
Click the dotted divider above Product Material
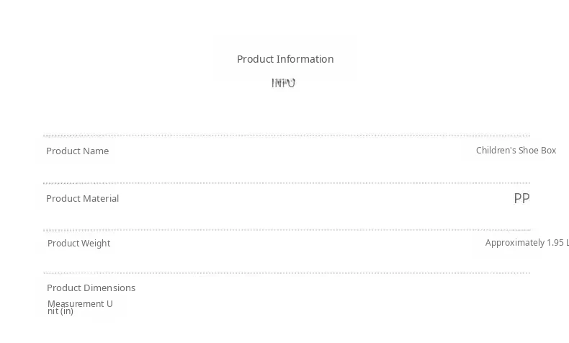click(x=287, y=183)
